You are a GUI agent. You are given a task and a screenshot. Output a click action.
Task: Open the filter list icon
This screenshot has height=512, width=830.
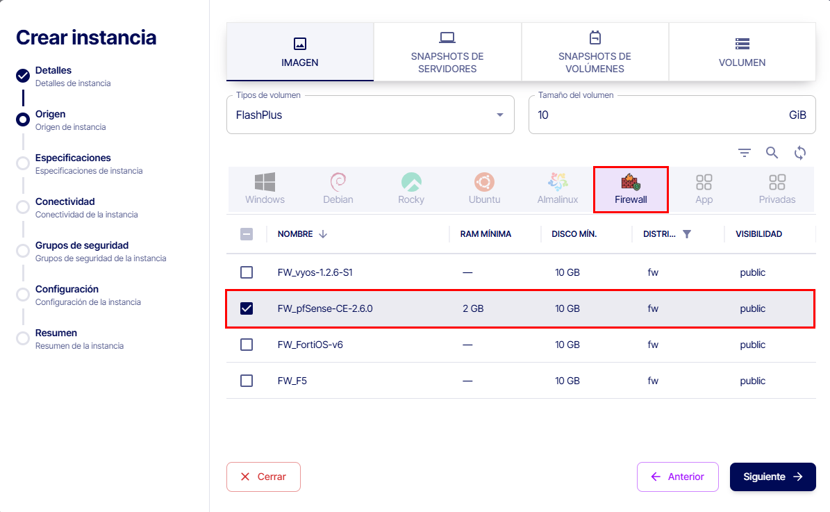tap(745, 153)
